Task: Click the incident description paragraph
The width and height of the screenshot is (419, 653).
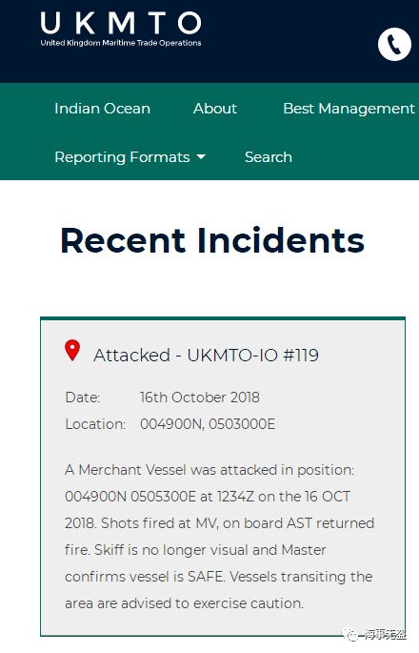Action: [219, 537]
